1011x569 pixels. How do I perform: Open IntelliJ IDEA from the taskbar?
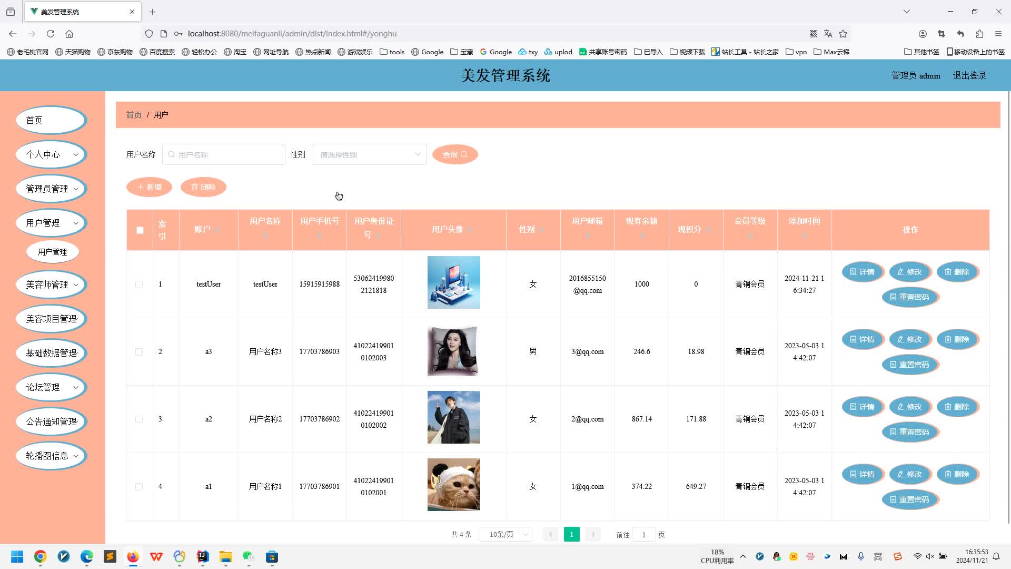[x=203, y=557]
